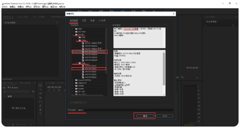Select the Selection tool arrow icon

pos(40,86)
